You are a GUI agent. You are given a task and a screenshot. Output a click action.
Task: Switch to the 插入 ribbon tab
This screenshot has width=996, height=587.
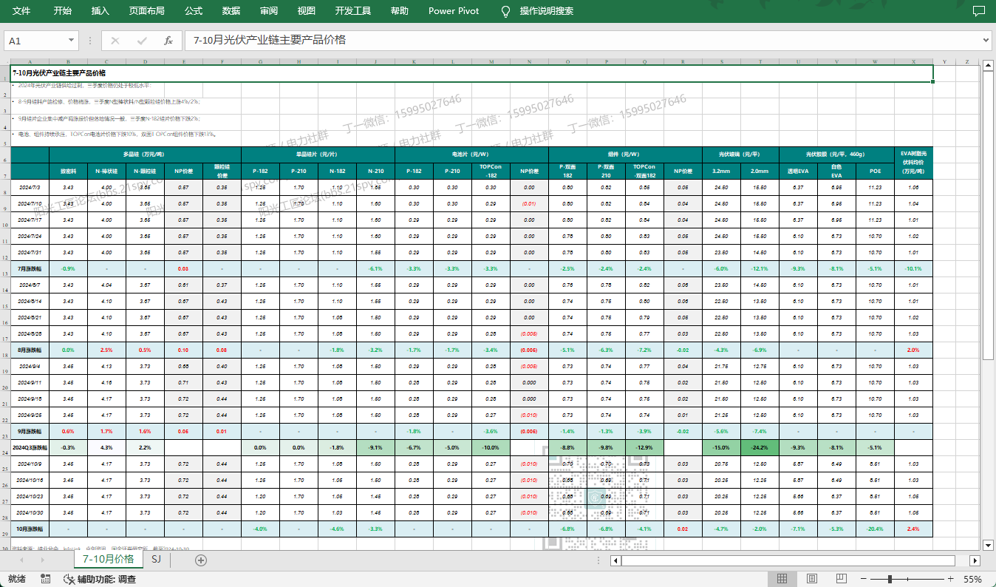coord(100,11)
